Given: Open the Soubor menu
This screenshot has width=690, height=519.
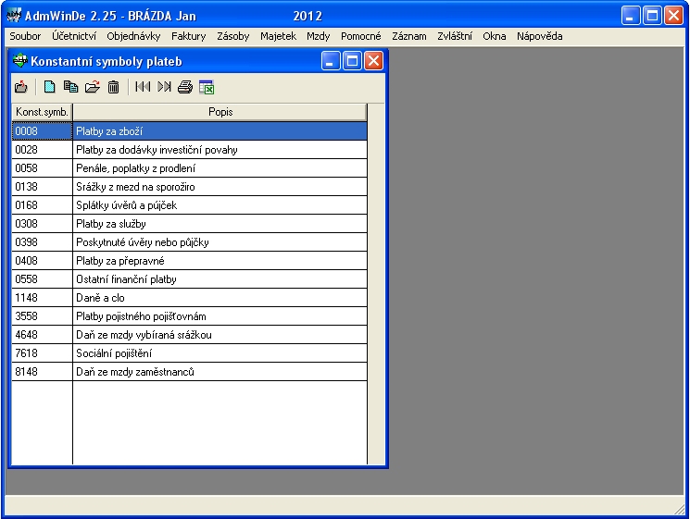Looking at the screenshot, I should [x=25, y=36].
